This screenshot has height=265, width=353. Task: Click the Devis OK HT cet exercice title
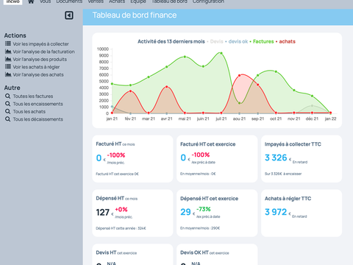pos(204,252)
